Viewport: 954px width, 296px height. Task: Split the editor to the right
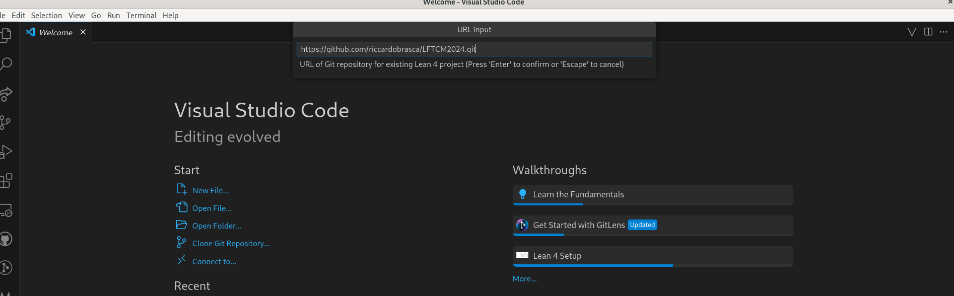coord(928,32)
